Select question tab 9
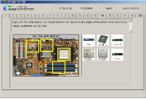Screen dimensions: 146x99 (65, 16)
